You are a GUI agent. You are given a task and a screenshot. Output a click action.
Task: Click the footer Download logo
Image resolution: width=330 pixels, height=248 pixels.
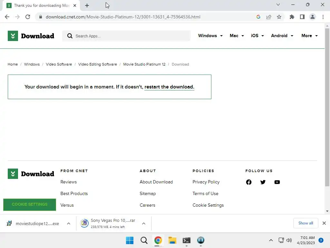(31, 174)
